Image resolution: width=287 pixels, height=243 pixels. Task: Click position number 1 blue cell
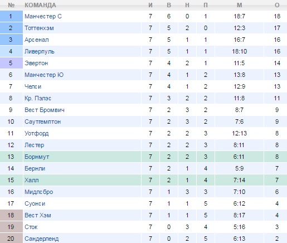[11, 17]
